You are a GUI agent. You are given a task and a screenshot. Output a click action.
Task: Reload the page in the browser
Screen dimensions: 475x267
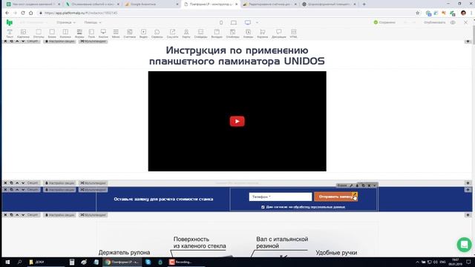(23, 13)
